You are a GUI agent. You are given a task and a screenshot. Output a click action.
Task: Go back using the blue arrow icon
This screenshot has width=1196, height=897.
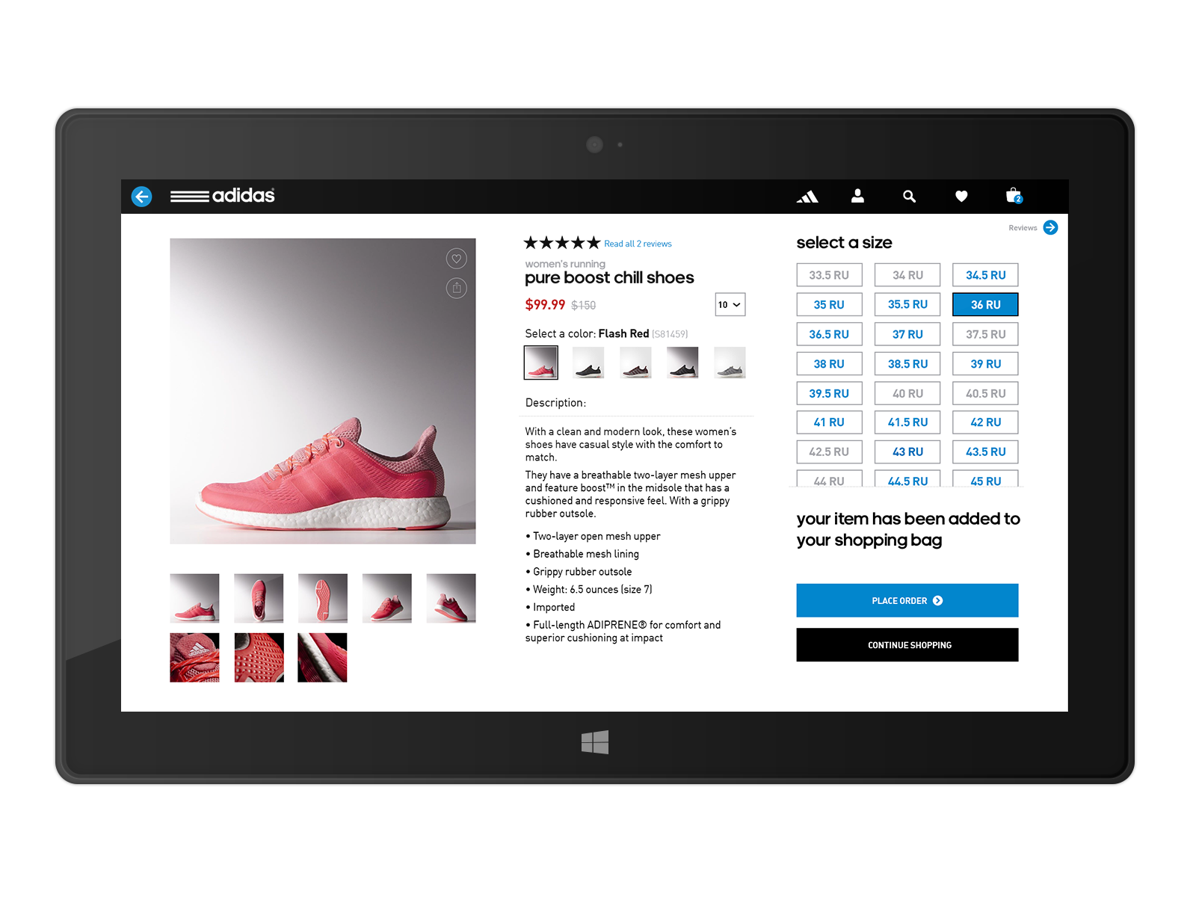point(141,196)
